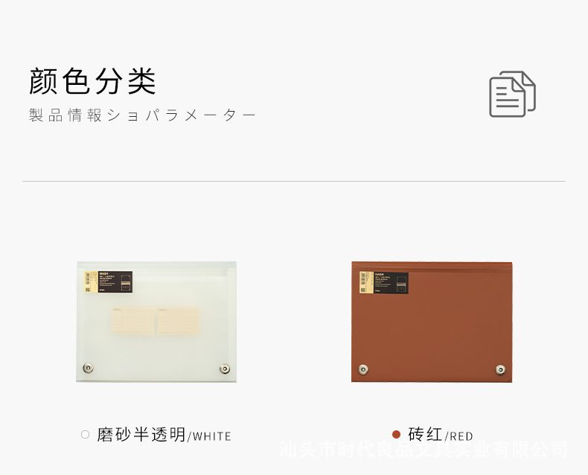Click the 汕头市时代良品 watermark text
This screenshot has height=475, width=588.
tap(424, 450)
